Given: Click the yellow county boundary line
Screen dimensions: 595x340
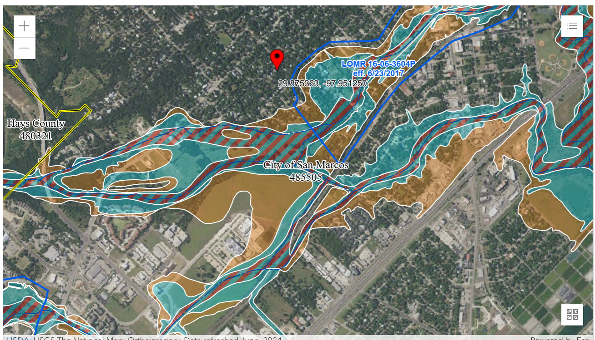Looking at the screenshot, I should click(x=73, y=110).
